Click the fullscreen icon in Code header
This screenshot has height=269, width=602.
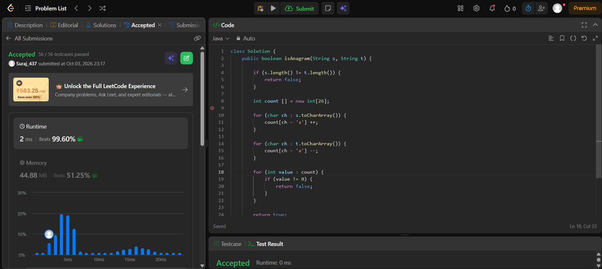pyautogui.click(x=584, y=25)
